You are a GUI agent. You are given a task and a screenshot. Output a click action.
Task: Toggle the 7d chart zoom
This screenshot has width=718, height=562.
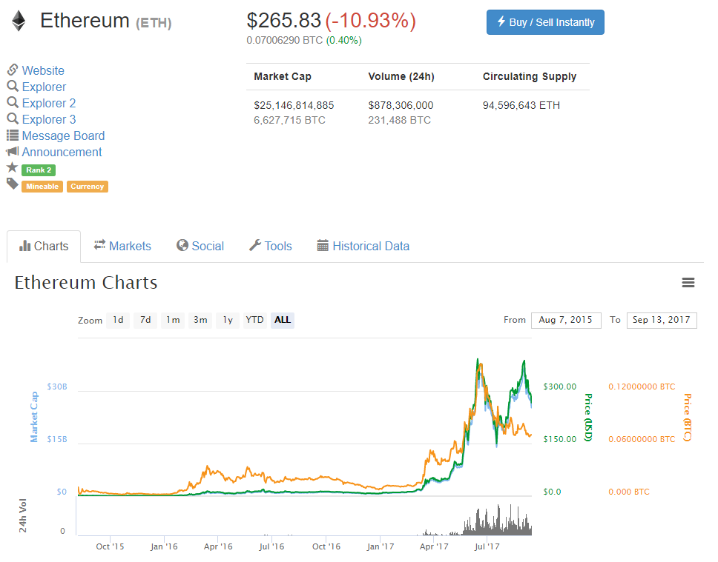(145, 320)
